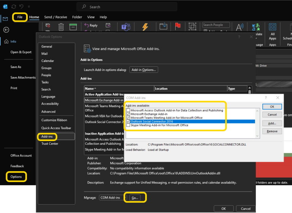Enable Skype Meeting Add-in checkbox

(128, 125)
